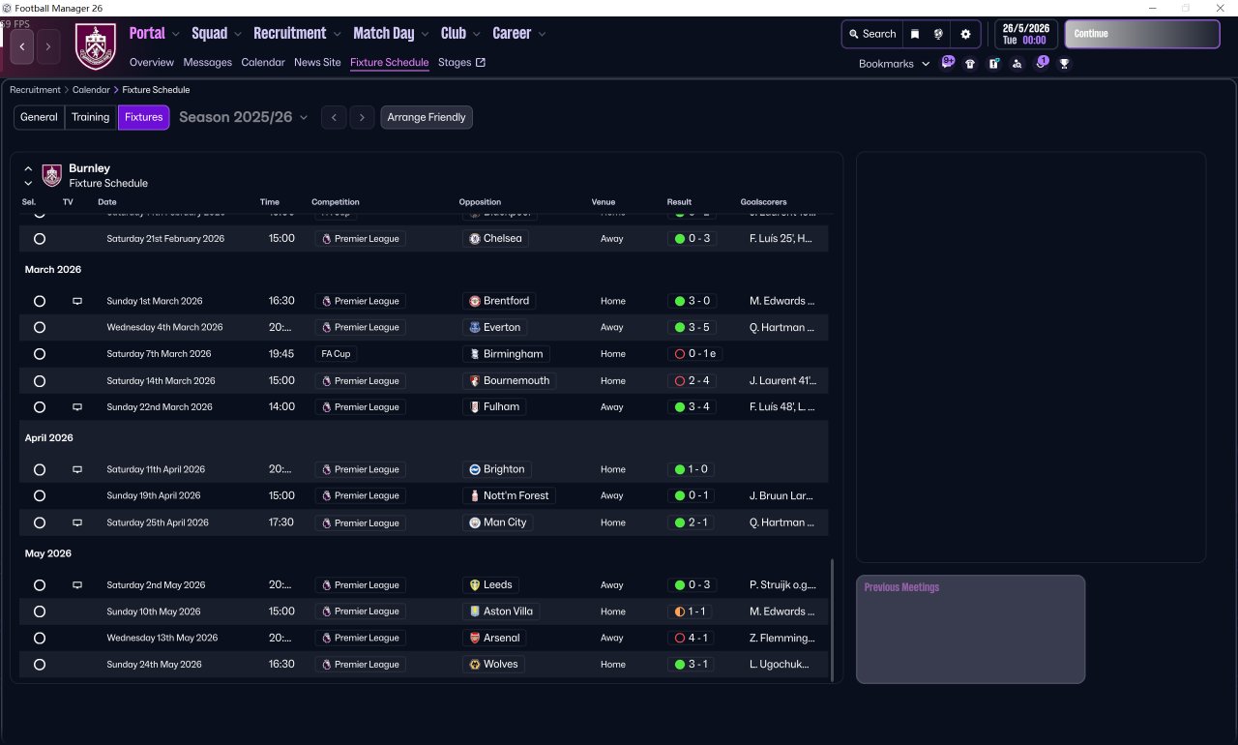Image resolution: width=1238 pixels, height=745 pixels.
Task: Open the world globe icon in top bar
Action: point(938,34)
